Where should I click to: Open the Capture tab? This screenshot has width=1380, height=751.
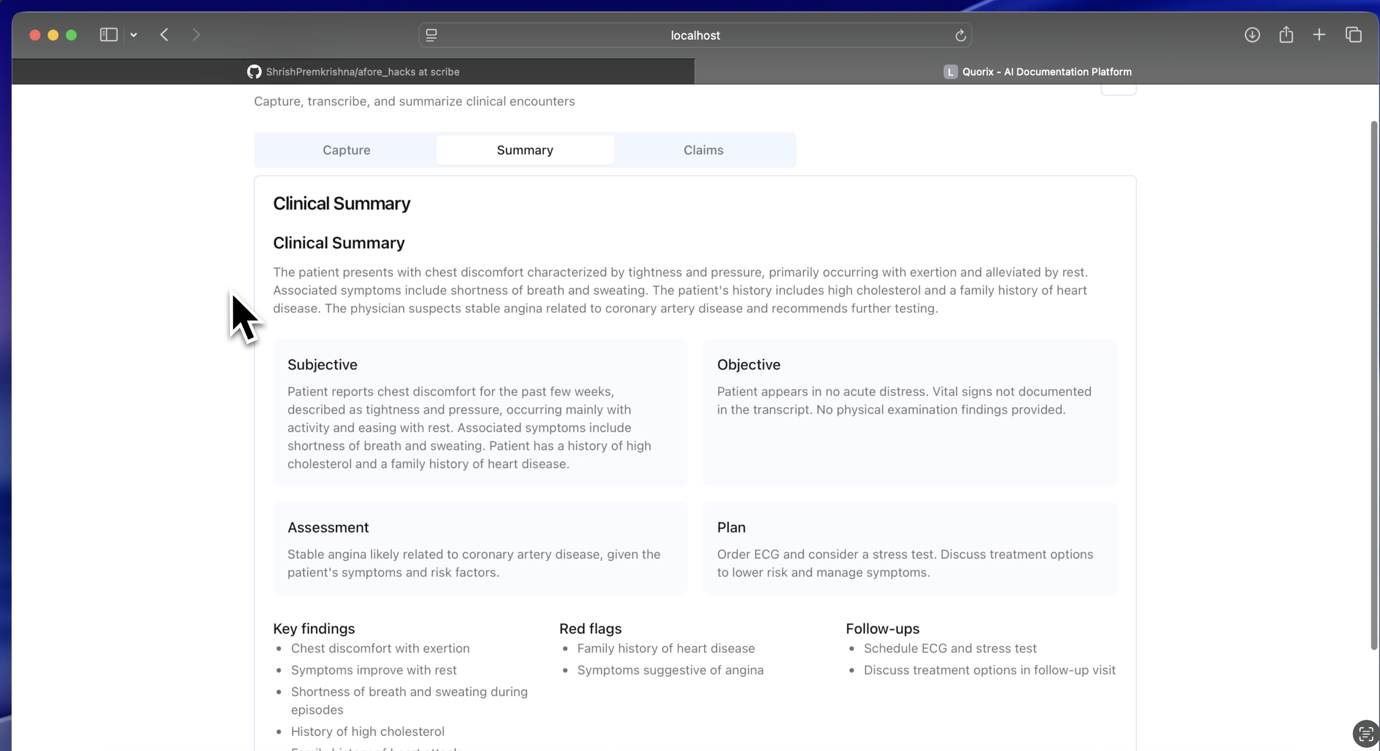click(346, 150)
